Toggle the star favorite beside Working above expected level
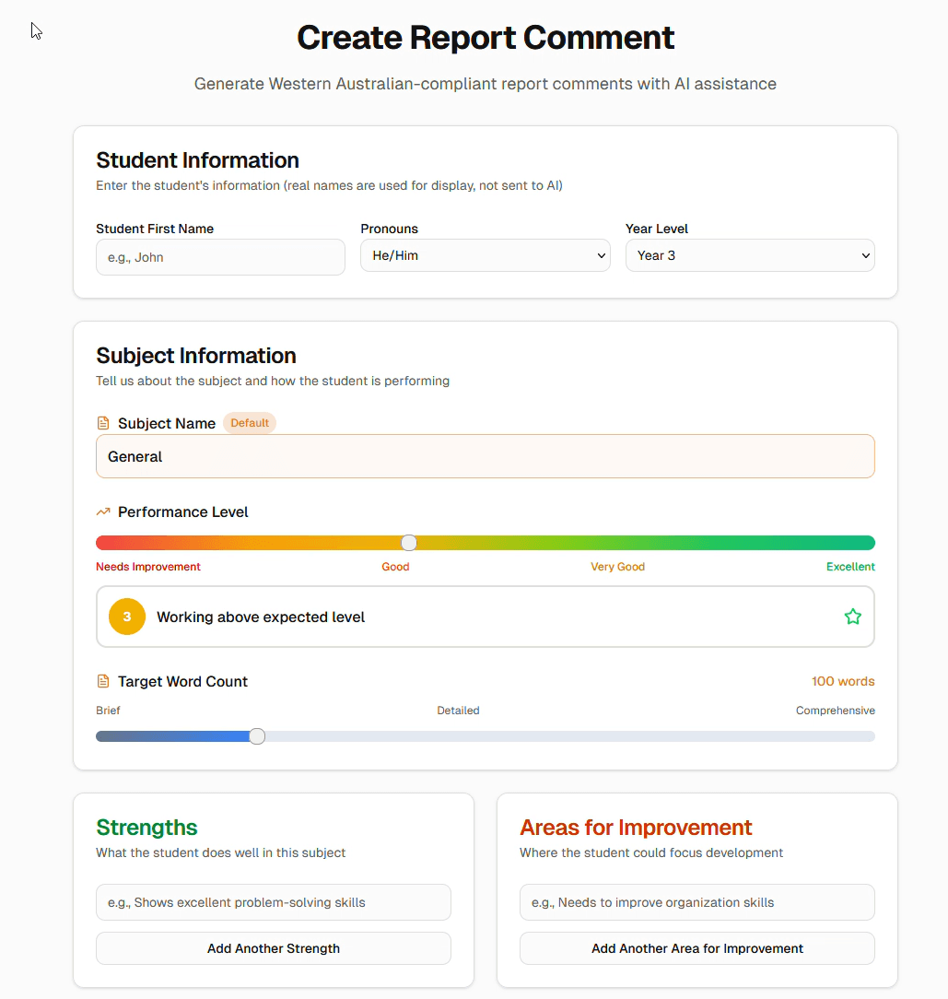The image size is (948, 999). (x=852, y=616)
